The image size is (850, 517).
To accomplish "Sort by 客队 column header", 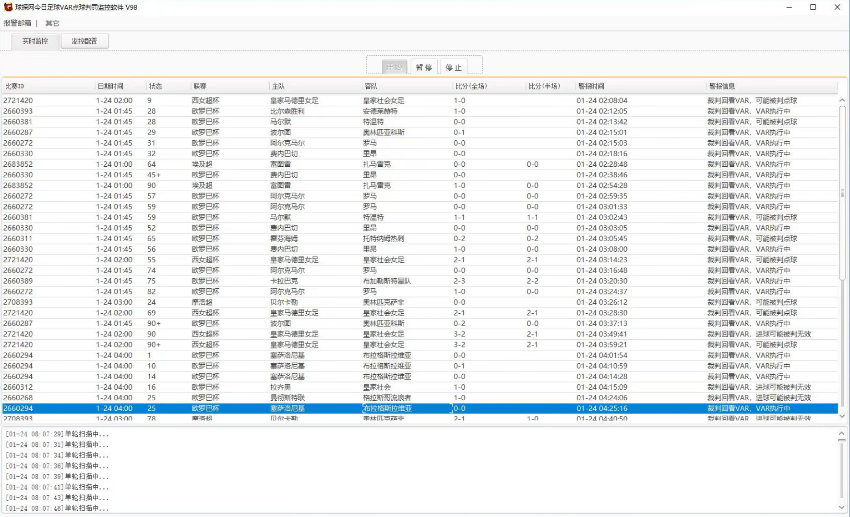I will coord(407,86).
